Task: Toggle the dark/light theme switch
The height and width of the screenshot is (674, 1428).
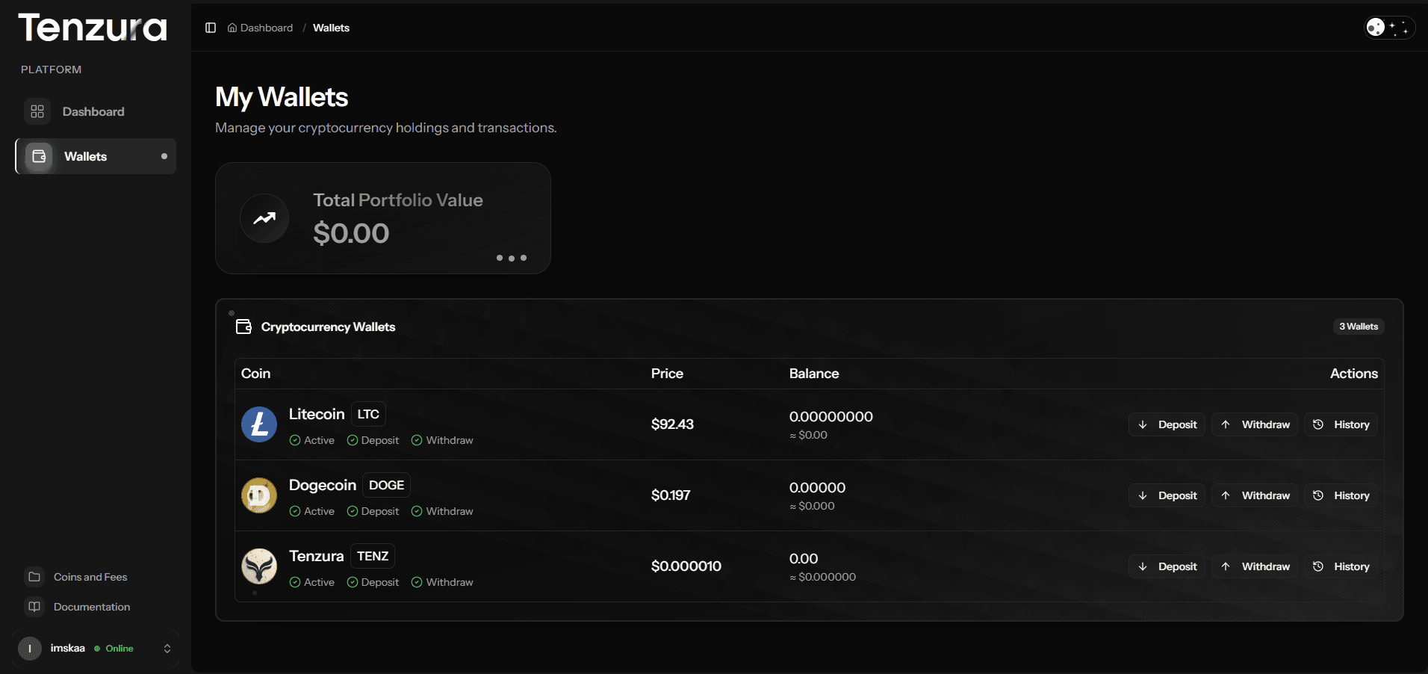Action: coord(1389,28)
